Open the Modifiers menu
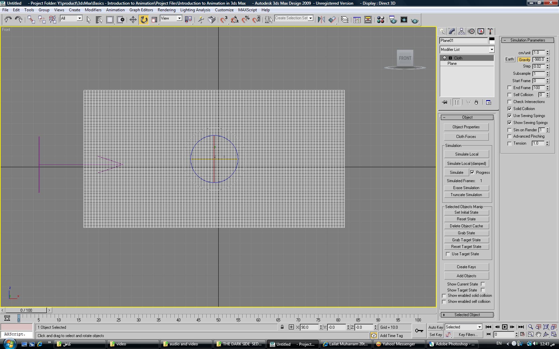Screen dimensions: 559x349 click(x=93, y=10)
